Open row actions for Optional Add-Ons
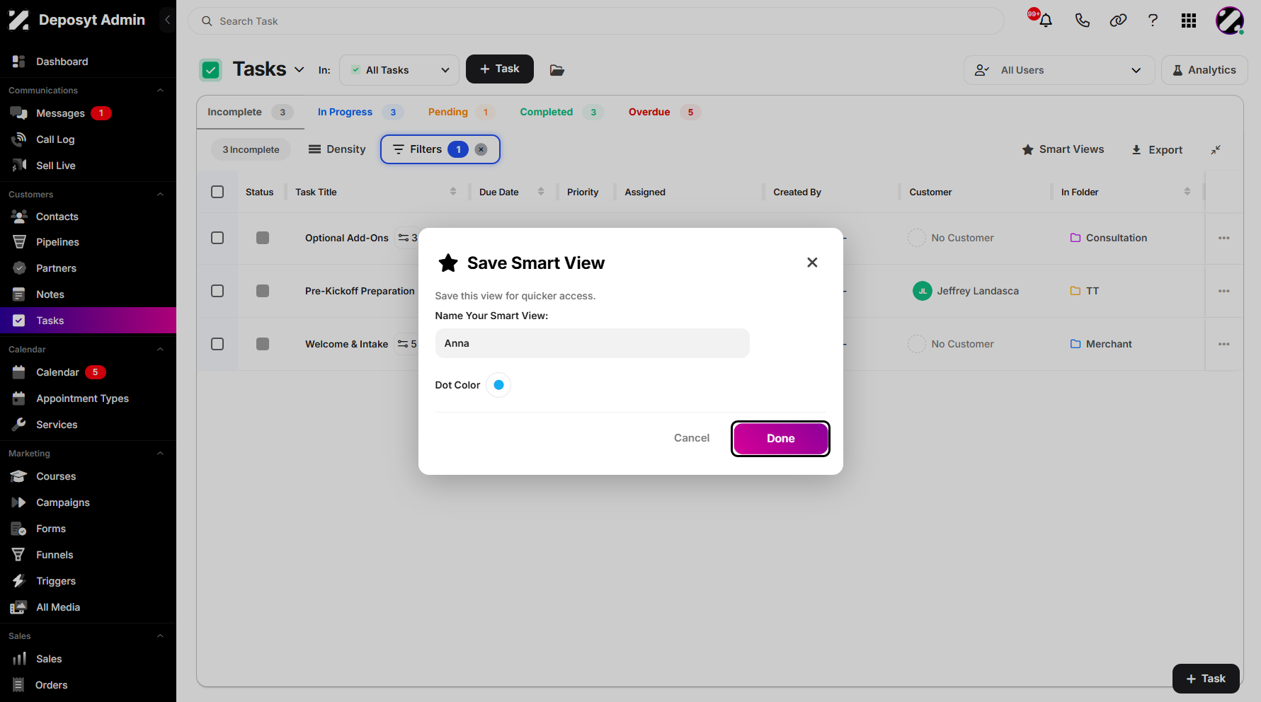 click(x=1223, y=238)
